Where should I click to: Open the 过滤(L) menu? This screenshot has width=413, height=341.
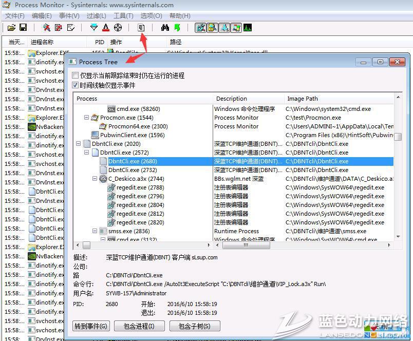click(96, 16)
